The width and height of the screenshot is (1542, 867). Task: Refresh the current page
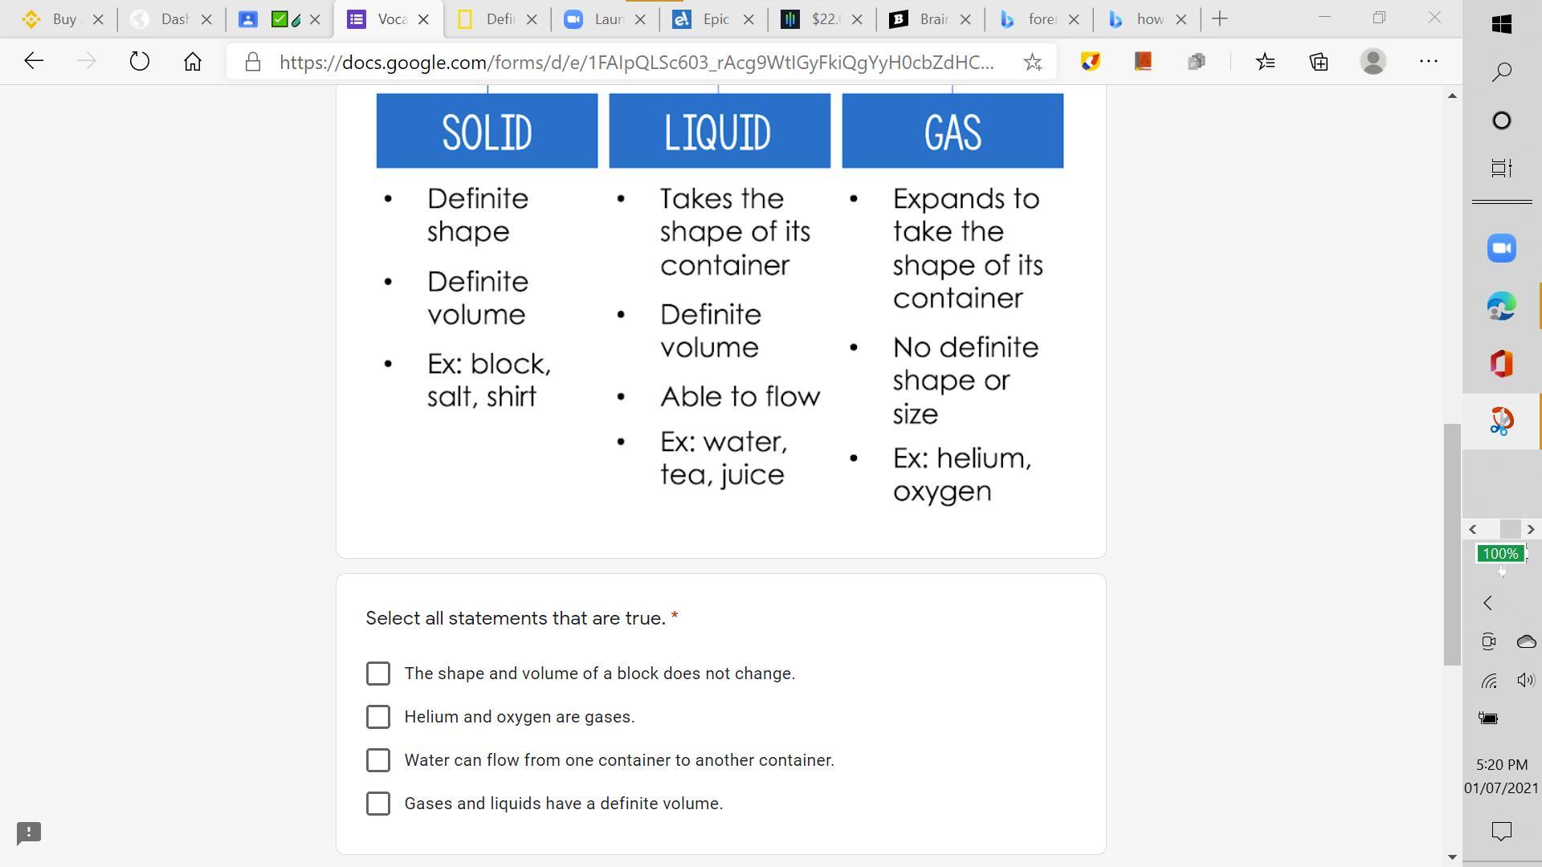click(139, 62)
